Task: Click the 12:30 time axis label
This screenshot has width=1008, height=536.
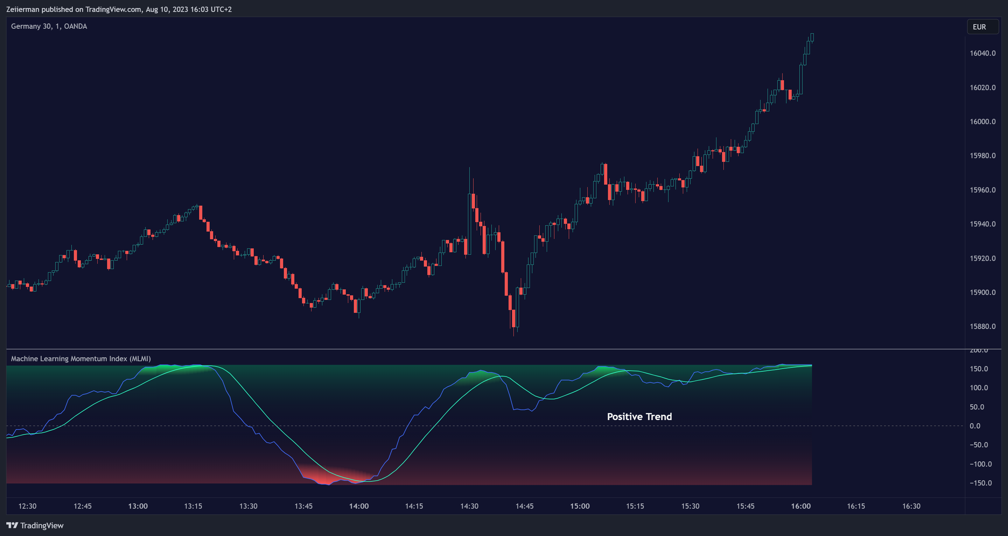Action: point(27,506)
